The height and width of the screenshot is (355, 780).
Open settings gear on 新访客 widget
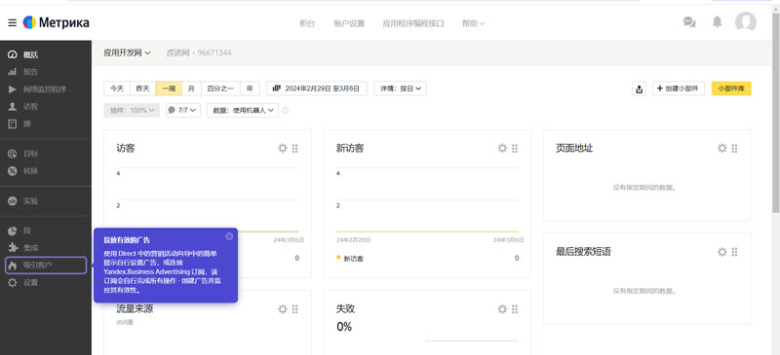pyautogui.click(x=502, y=148)
